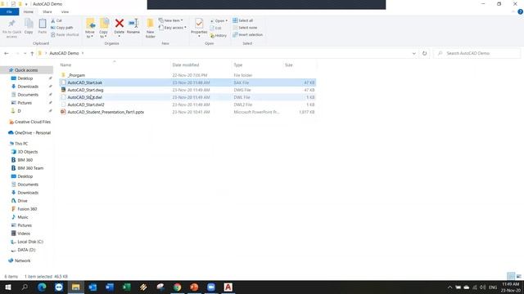The width and height of the screenshot is (524, 294).
Task: Click Select all
Action: tap(243, 20)
